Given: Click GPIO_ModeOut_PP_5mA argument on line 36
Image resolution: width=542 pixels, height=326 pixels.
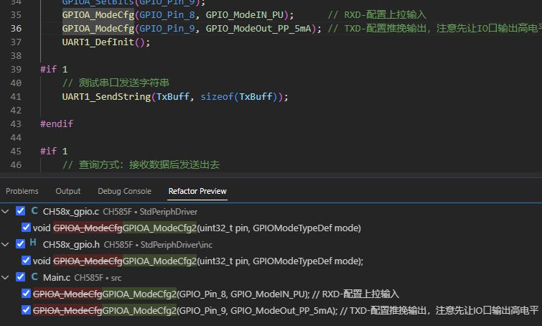Looking at the screenshot, I should click(x=258, y=28).
